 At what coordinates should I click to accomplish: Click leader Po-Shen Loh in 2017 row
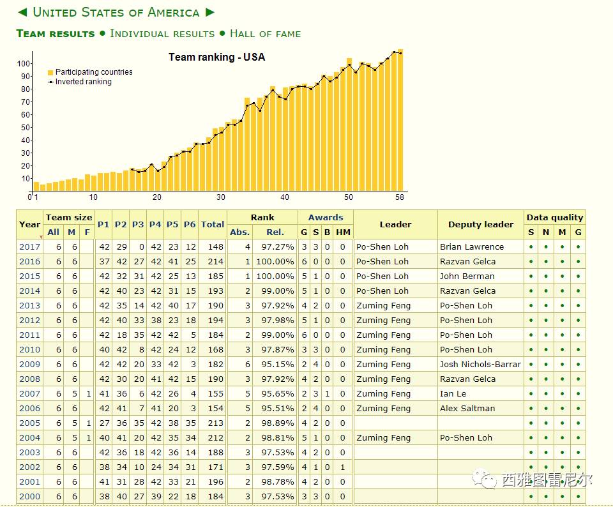point(382,247)
